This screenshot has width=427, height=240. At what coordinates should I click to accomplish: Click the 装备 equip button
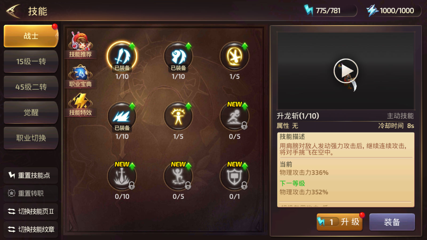pos(392,222)
